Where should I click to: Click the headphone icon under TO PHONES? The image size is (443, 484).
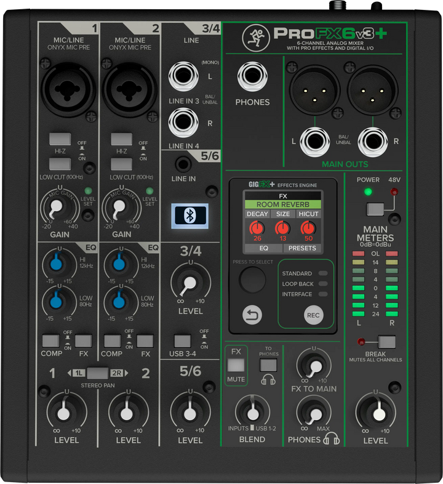pos(268,379)
